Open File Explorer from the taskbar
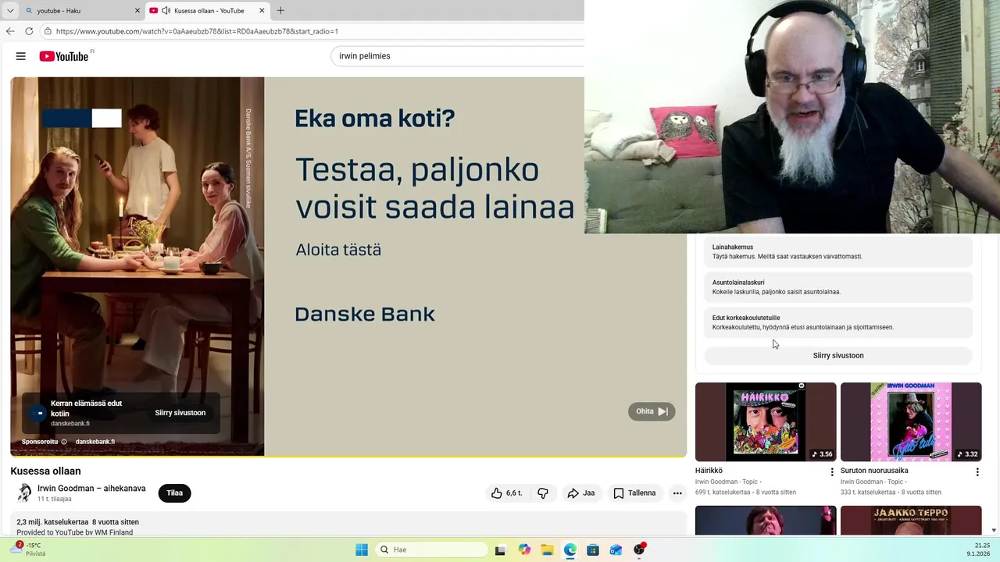This screenshot has width=1000, height=562. (547, 550)
